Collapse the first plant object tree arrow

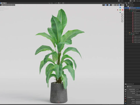tap(128, 10)
